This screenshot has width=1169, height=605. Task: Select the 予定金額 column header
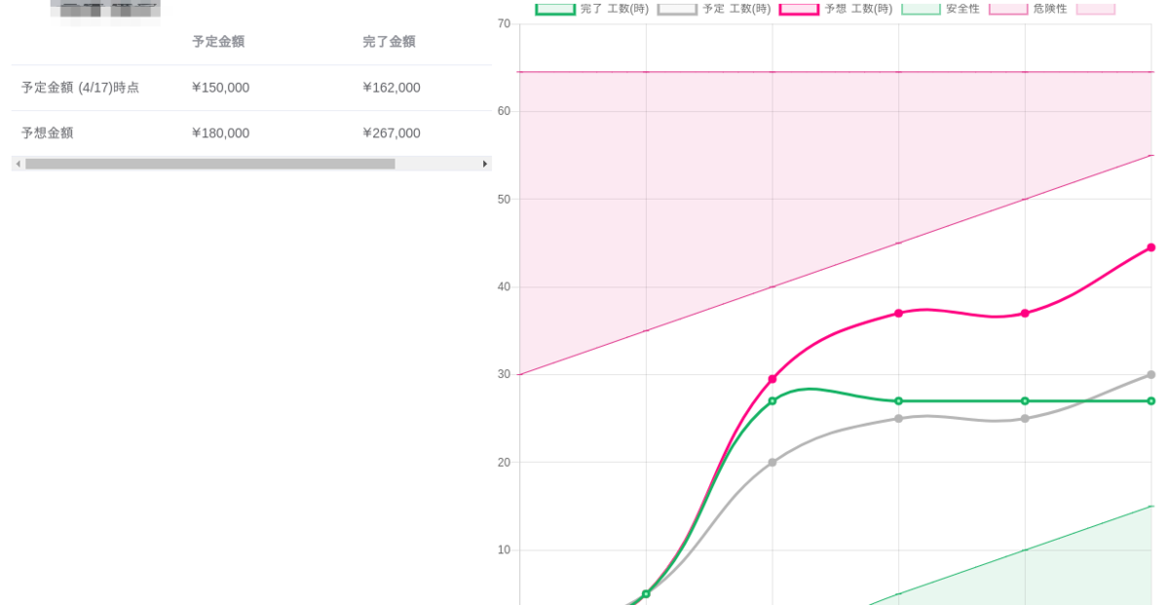pos(218,42)
